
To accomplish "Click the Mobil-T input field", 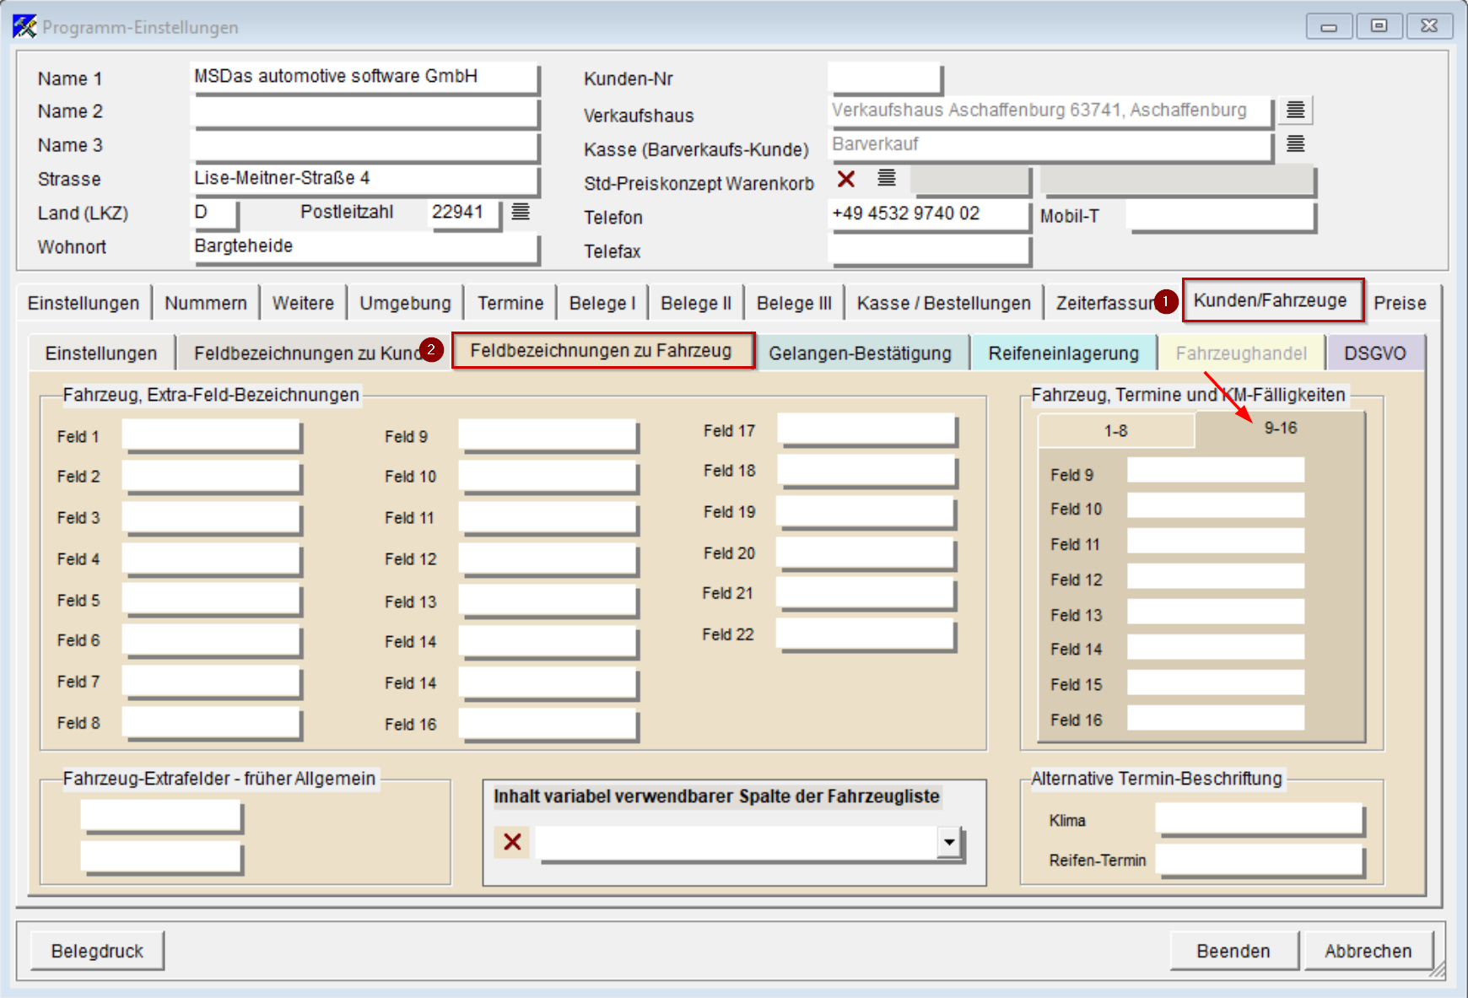I will click(x=1221, y=214).
